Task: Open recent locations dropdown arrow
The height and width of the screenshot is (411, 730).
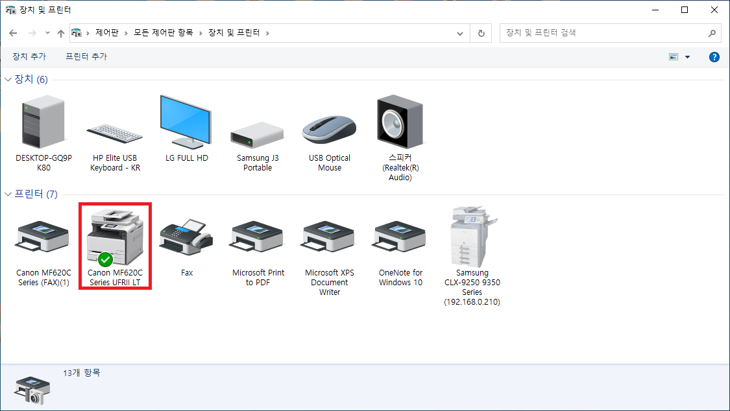Action: [x=47, y=33]
